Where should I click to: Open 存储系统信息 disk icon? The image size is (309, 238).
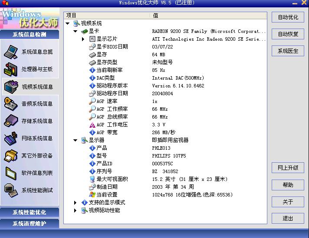11,121
